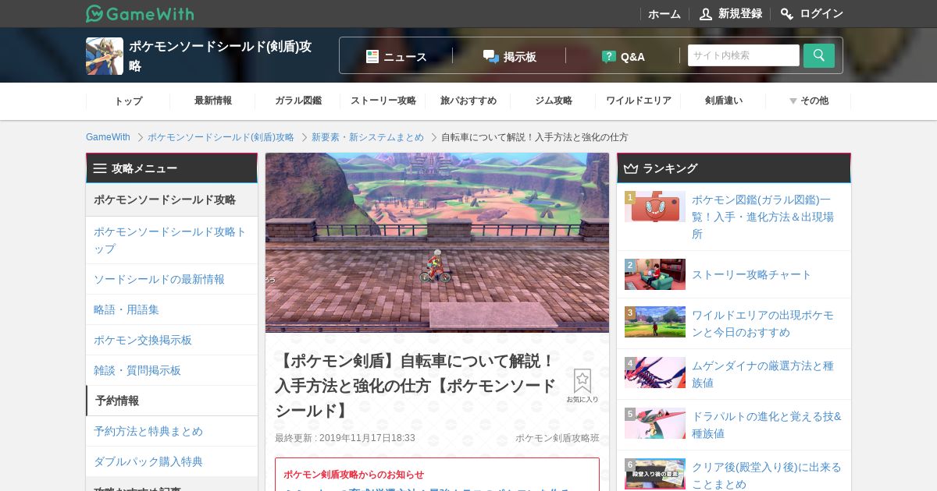Viewport: 937px width, 491px height.
Task: Click ranking 5 Dragapult thumbnail
Action: point(655,423)
